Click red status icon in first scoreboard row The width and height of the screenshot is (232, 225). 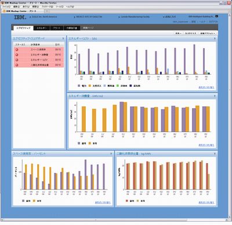[17, 50]
